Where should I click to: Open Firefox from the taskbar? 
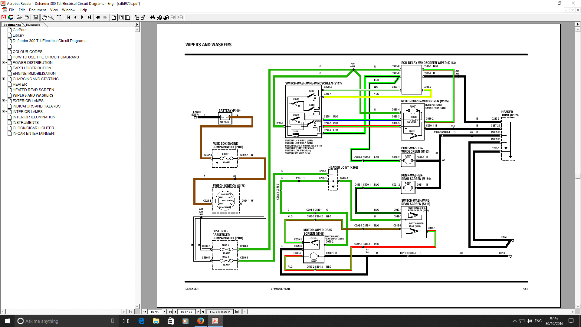(200, 321)
